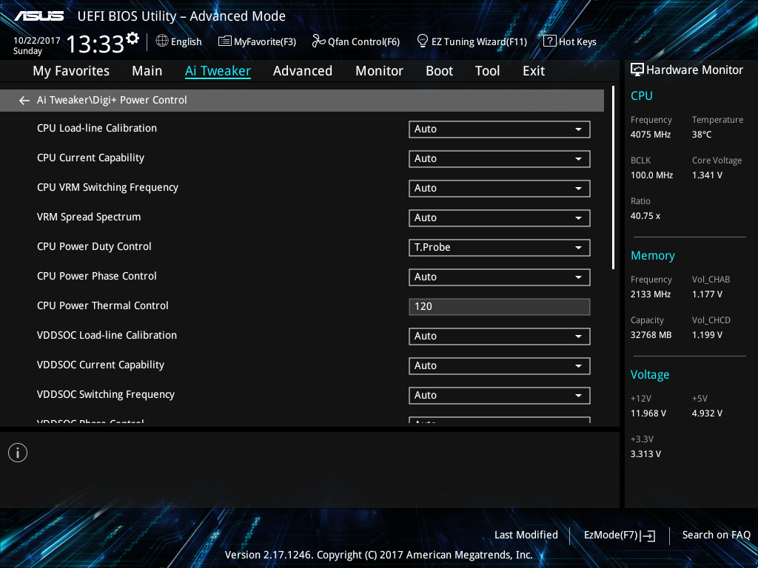Click the 4075 MHz CPU frequency value
758x568 pixels.
(650, 135)
